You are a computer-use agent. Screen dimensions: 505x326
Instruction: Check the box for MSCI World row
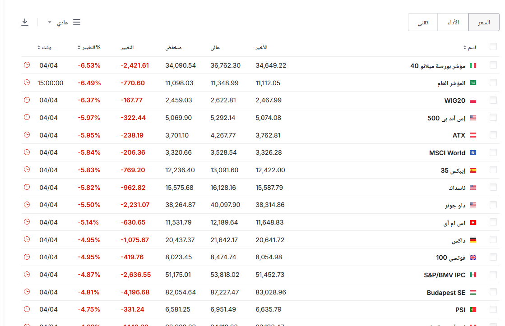pos(493,152)
